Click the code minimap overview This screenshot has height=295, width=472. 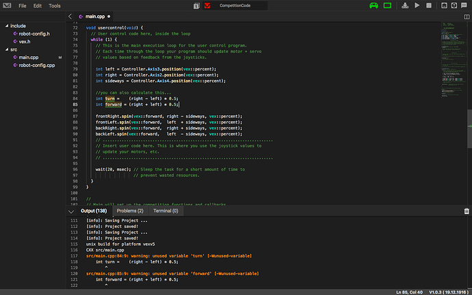454,60
